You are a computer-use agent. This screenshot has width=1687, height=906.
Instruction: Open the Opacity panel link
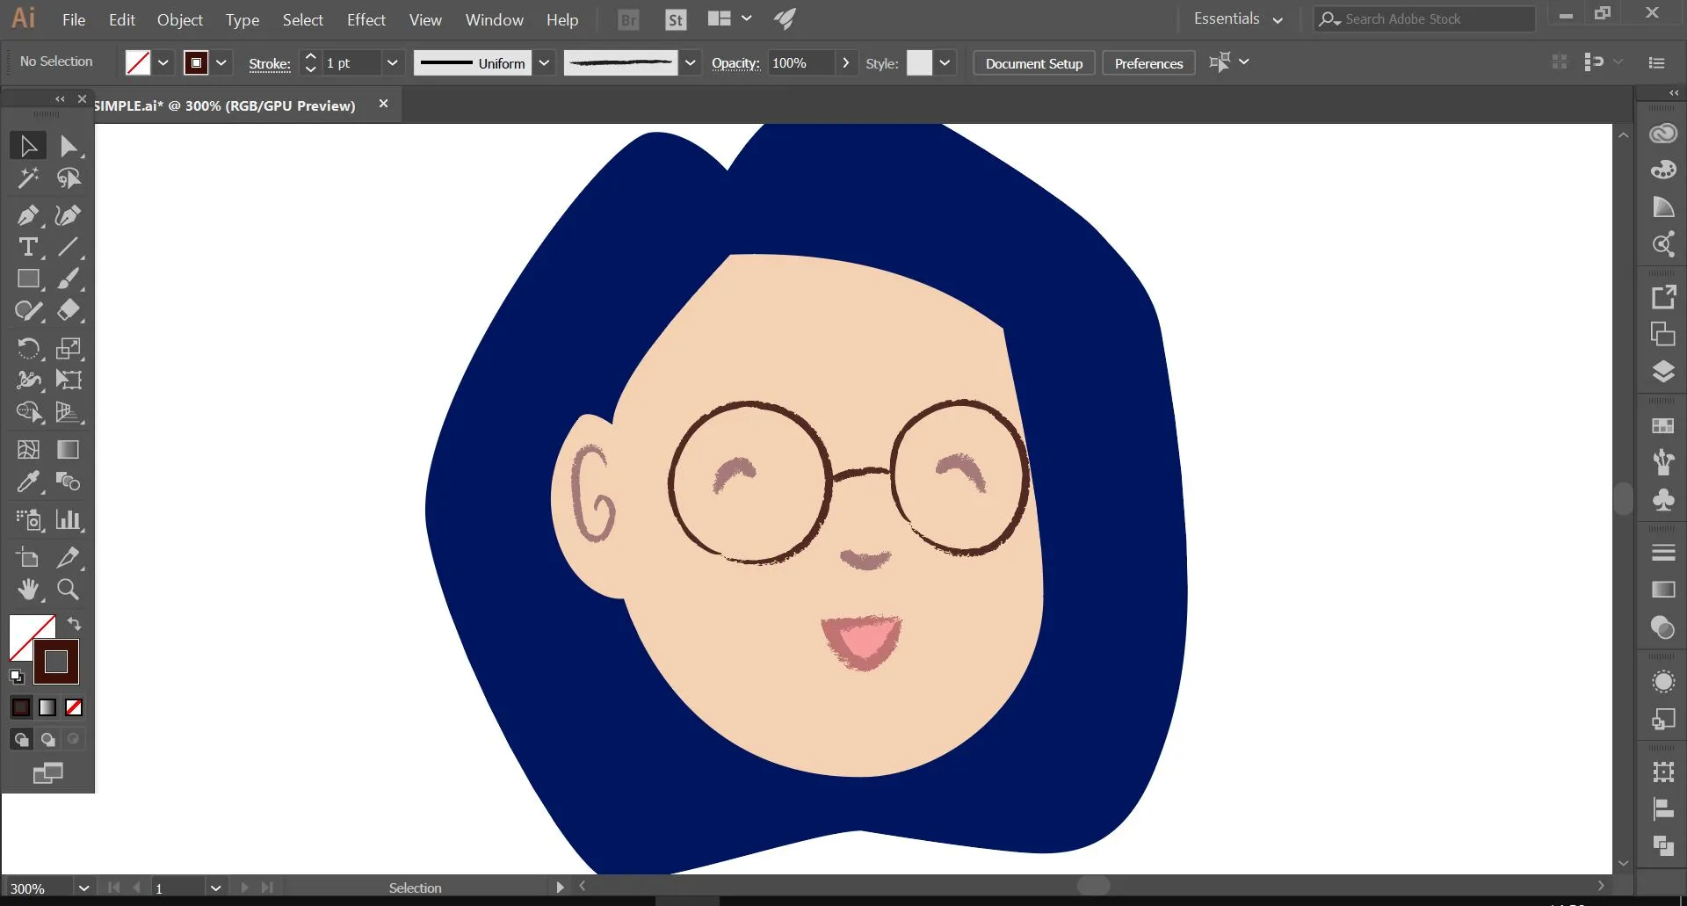735,63
